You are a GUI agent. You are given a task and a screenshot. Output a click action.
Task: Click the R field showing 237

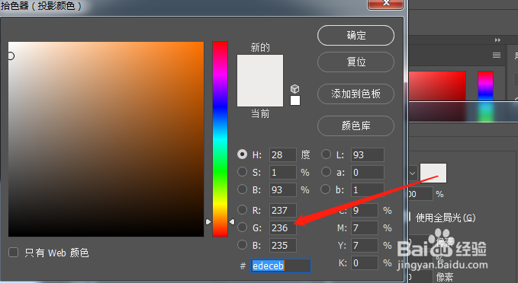(x=283, y=210)
